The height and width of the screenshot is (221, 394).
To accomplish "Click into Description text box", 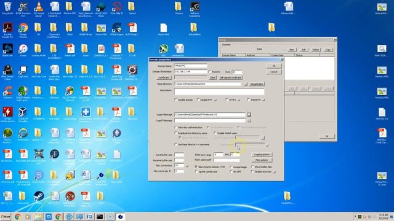I will [219, 91].
